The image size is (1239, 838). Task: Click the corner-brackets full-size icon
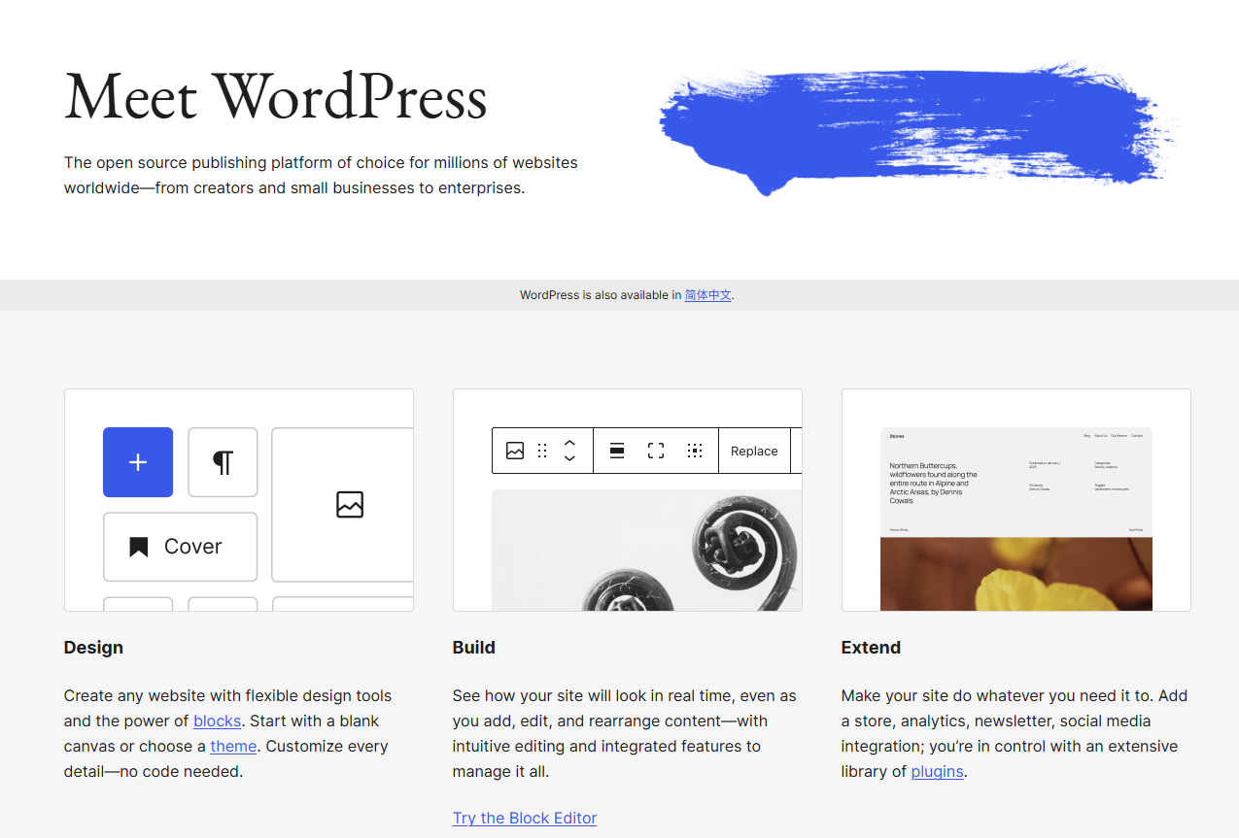(x=656, y=451)
